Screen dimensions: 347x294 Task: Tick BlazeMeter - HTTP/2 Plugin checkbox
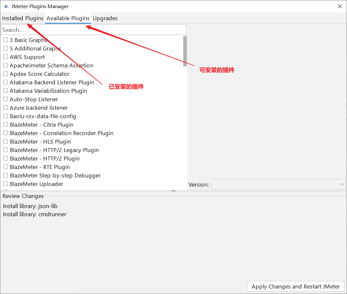(6, 159)
